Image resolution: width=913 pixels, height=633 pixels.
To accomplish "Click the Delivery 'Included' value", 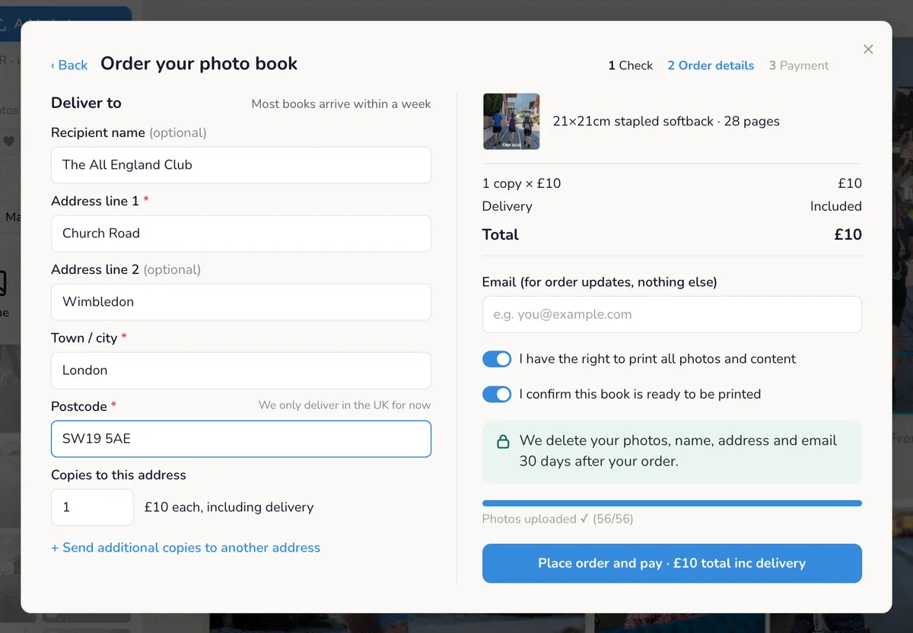I will 835,206.
